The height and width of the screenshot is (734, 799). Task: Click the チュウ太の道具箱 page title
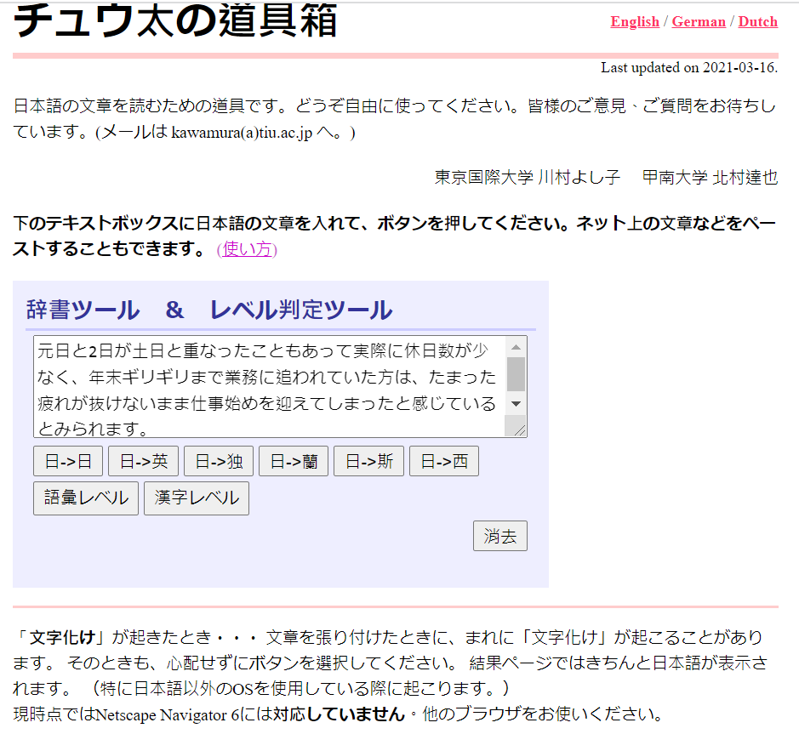tap(174, 21)
